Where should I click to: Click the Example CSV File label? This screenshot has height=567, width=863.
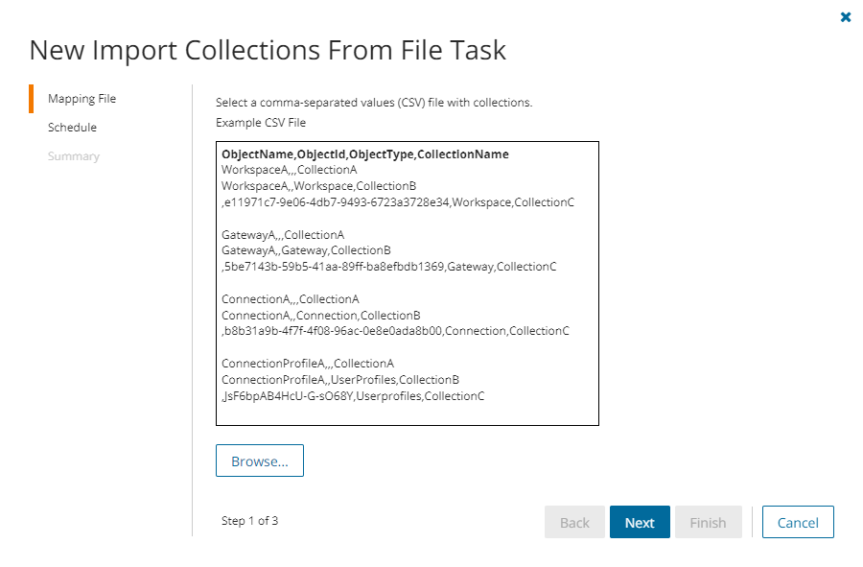[x=261, y=123]
